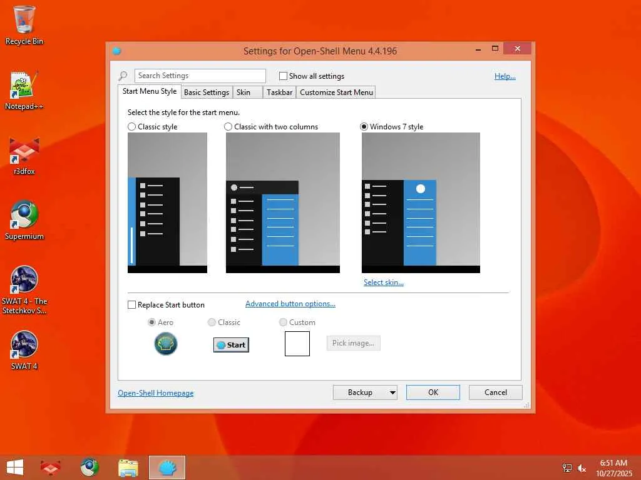Visit the Open-Shell Homepage link

coord(156,393)
